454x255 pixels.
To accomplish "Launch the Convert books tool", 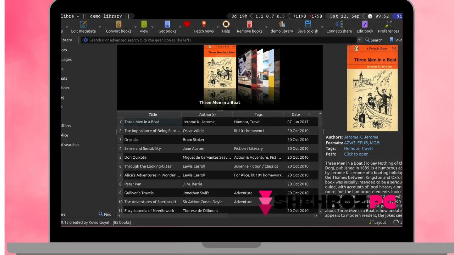I will (x=119, y=27).
